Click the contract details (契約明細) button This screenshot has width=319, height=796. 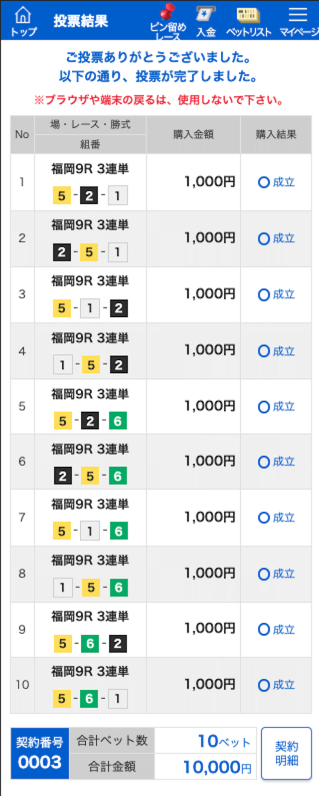point(287,753)
